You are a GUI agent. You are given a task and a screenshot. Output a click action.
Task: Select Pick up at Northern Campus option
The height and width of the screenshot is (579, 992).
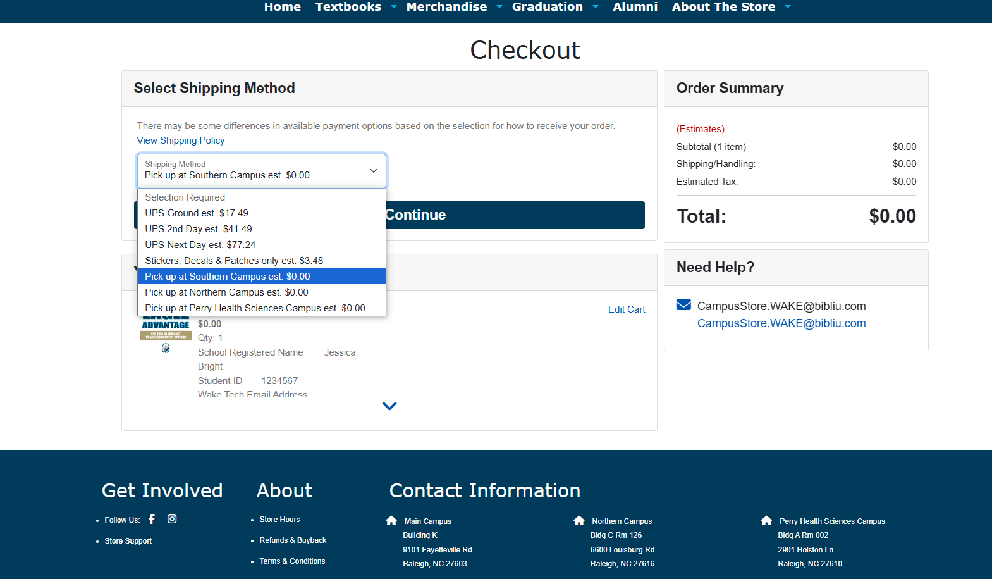pos(226,292)
